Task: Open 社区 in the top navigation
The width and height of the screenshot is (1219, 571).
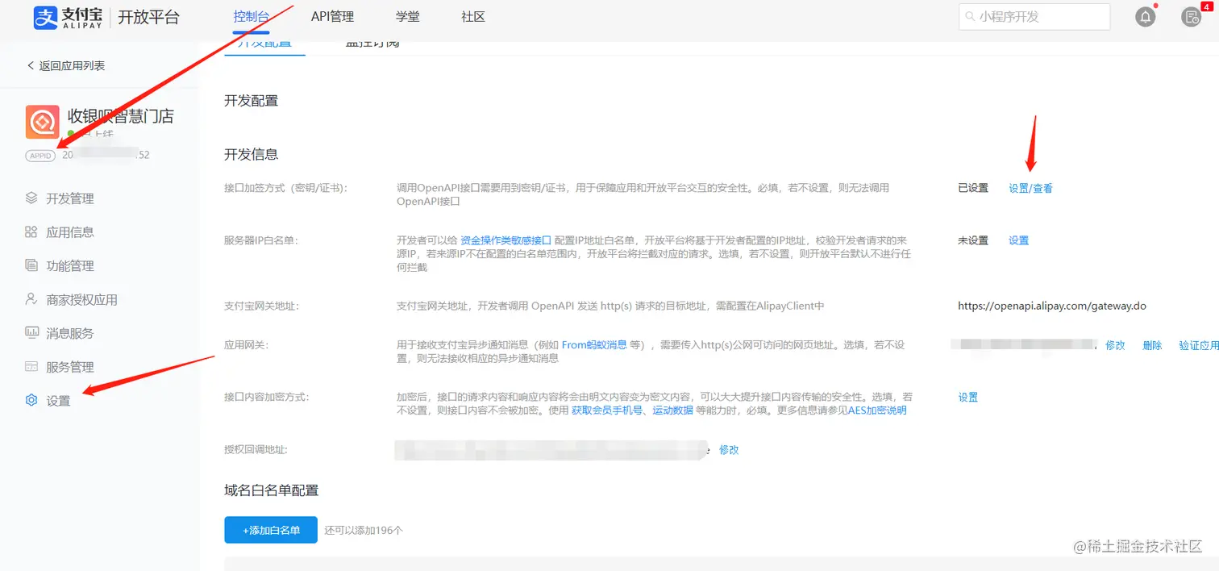Action: (473, 17)
